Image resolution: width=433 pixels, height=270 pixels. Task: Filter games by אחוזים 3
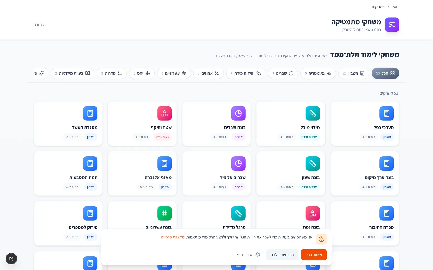pyautogui.click(x=208, y=73)
